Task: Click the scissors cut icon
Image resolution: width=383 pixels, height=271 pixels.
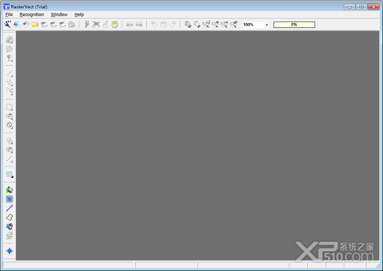Action: coord(96,24)
